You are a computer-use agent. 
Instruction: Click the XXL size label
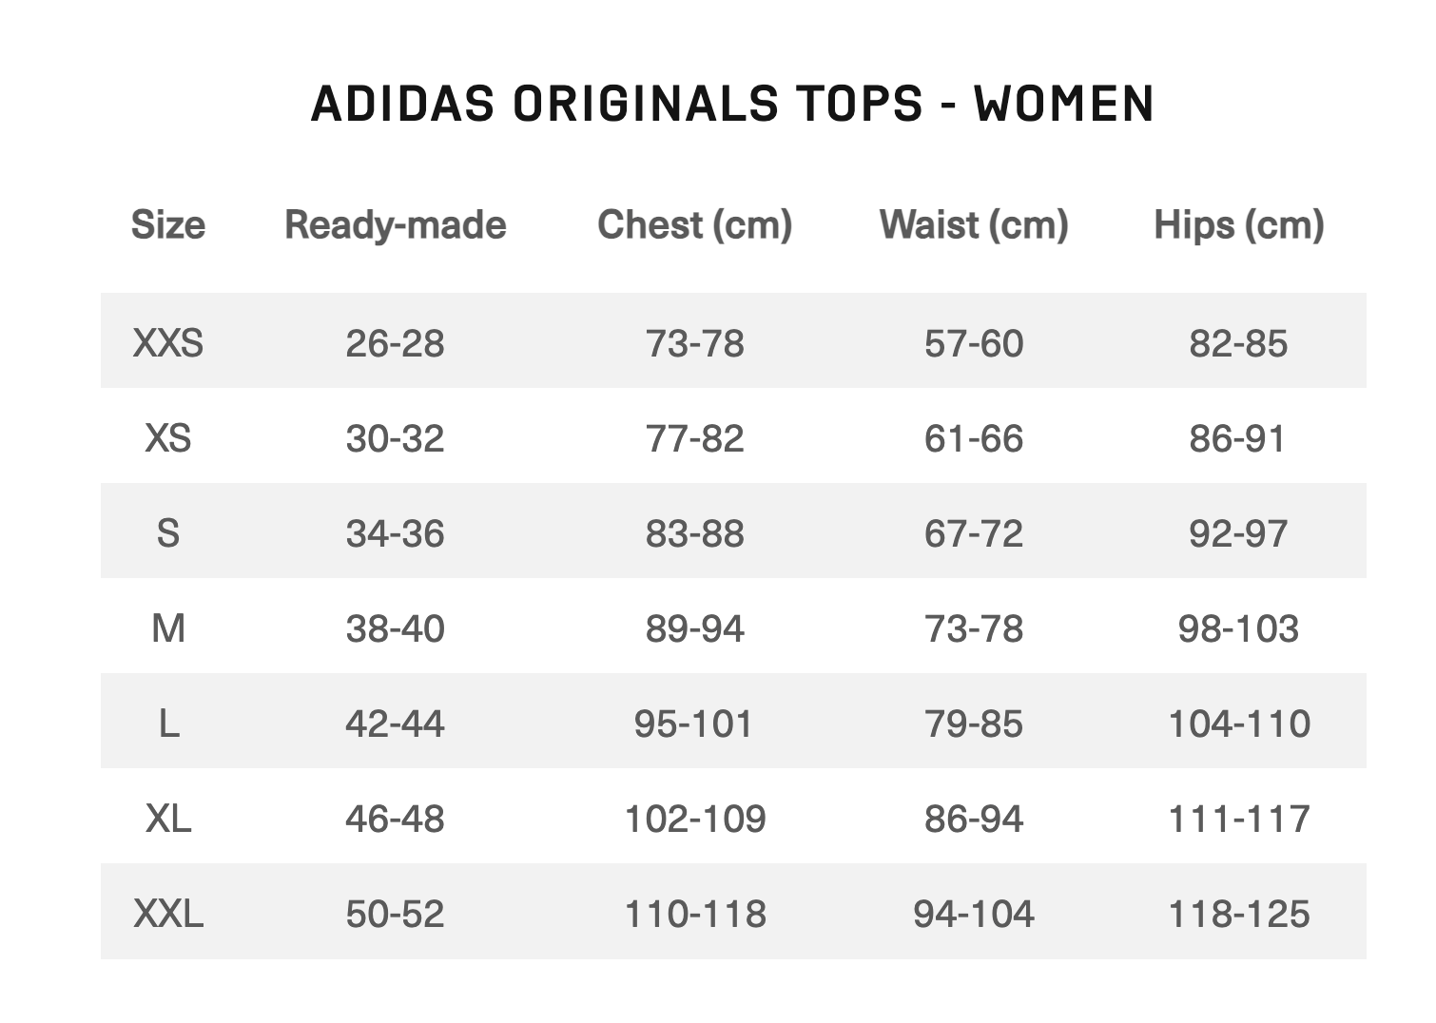coord(167,914)
